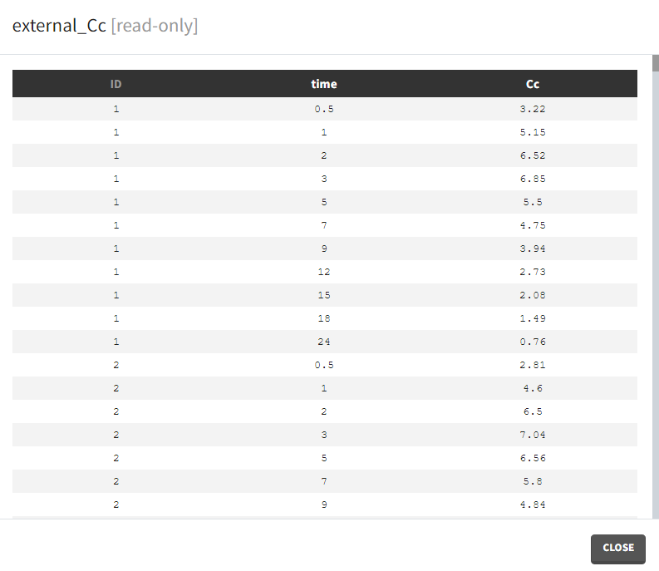Click the time value 24

[x=324, y=342]
